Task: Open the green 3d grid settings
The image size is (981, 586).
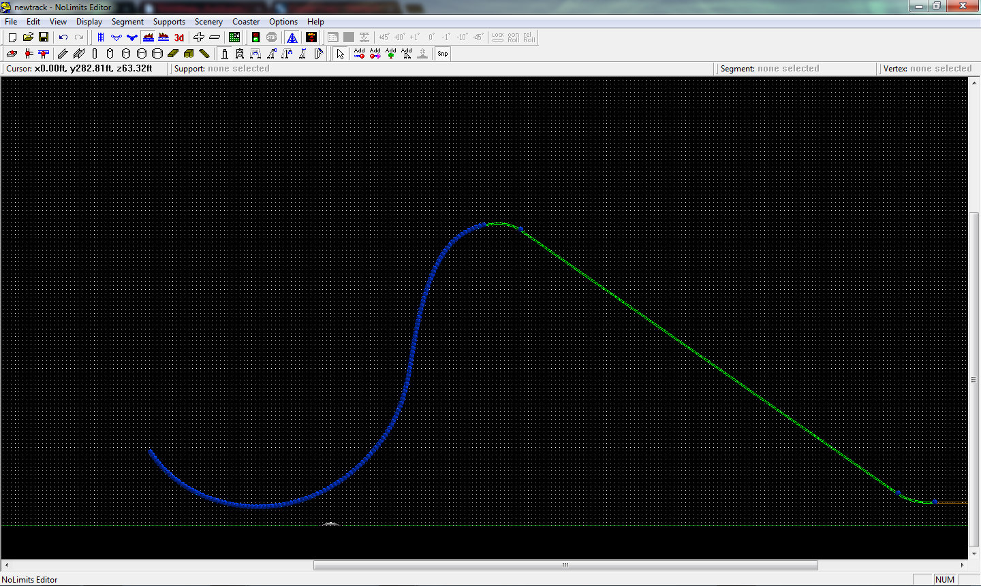Action: (x=234, y=37)
